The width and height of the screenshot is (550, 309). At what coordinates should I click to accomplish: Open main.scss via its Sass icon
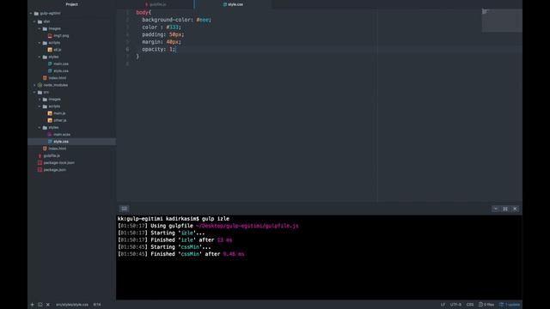point(50,134)
